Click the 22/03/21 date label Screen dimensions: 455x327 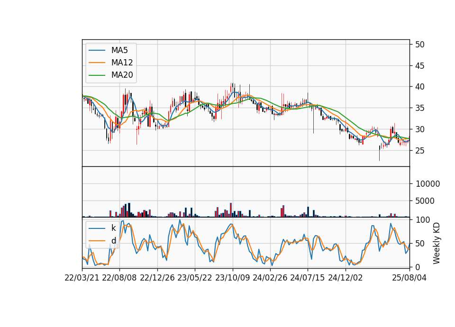pos(82,278)
